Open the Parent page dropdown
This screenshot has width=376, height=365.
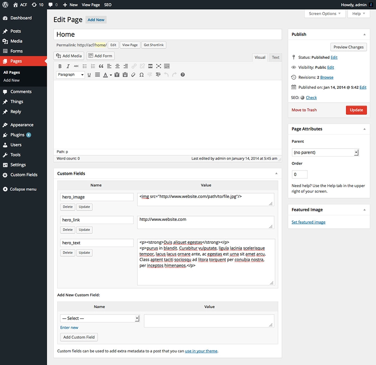point(325,152)
